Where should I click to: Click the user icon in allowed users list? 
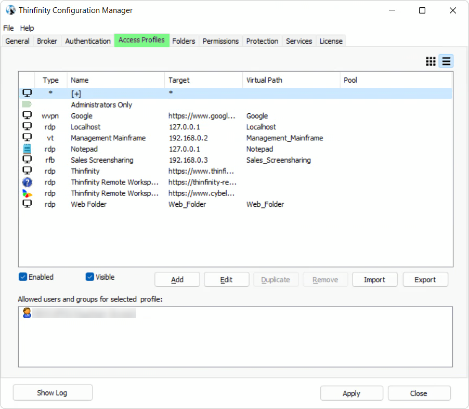(x=27, y=313)
